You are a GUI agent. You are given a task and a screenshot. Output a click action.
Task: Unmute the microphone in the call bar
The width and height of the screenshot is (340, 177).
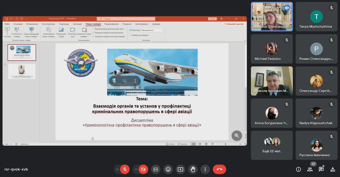[125, 169]
